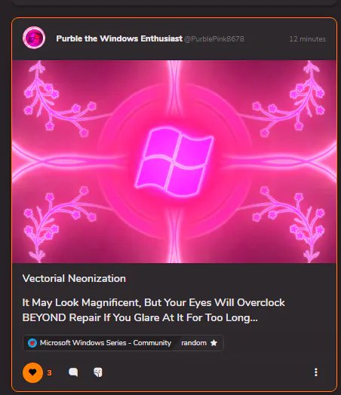Open Purble's profile via the avatar
Viewport: 341px width, 395px height.
(34, 38)
